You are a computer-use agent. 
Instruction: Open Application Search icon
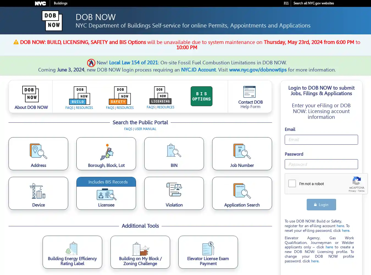(x=242, y=191)
